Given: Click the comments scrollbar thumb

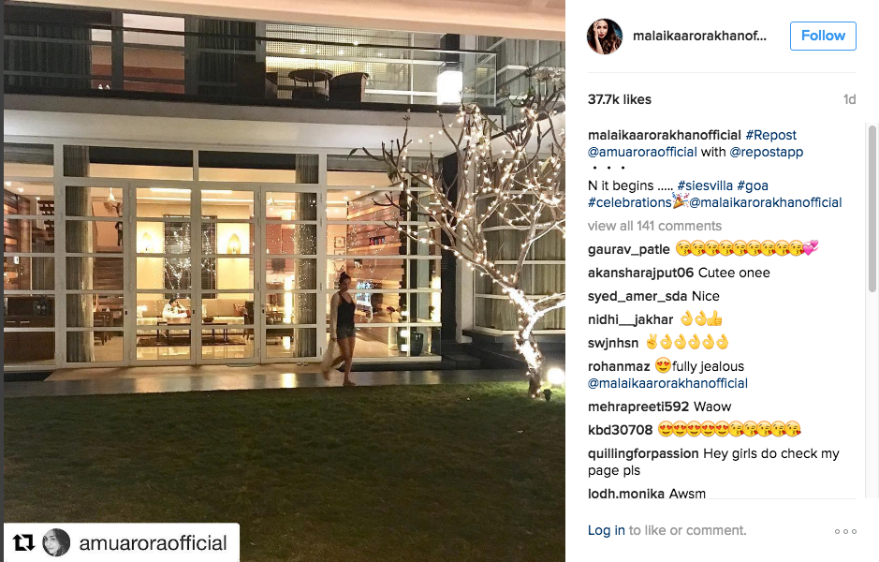Looking at the screenshot, I should coord(872,209).
